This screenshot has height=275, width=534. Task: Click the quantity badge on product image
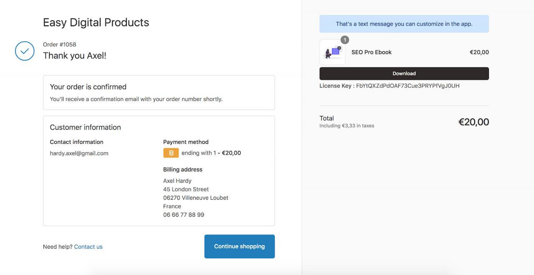345,40
